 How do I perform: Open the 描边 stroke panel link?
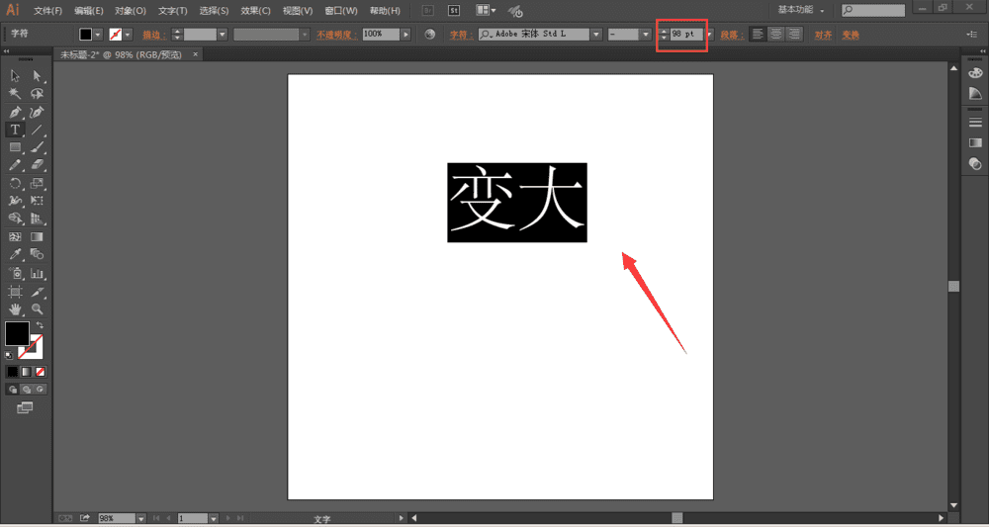(x=154, y=35)
